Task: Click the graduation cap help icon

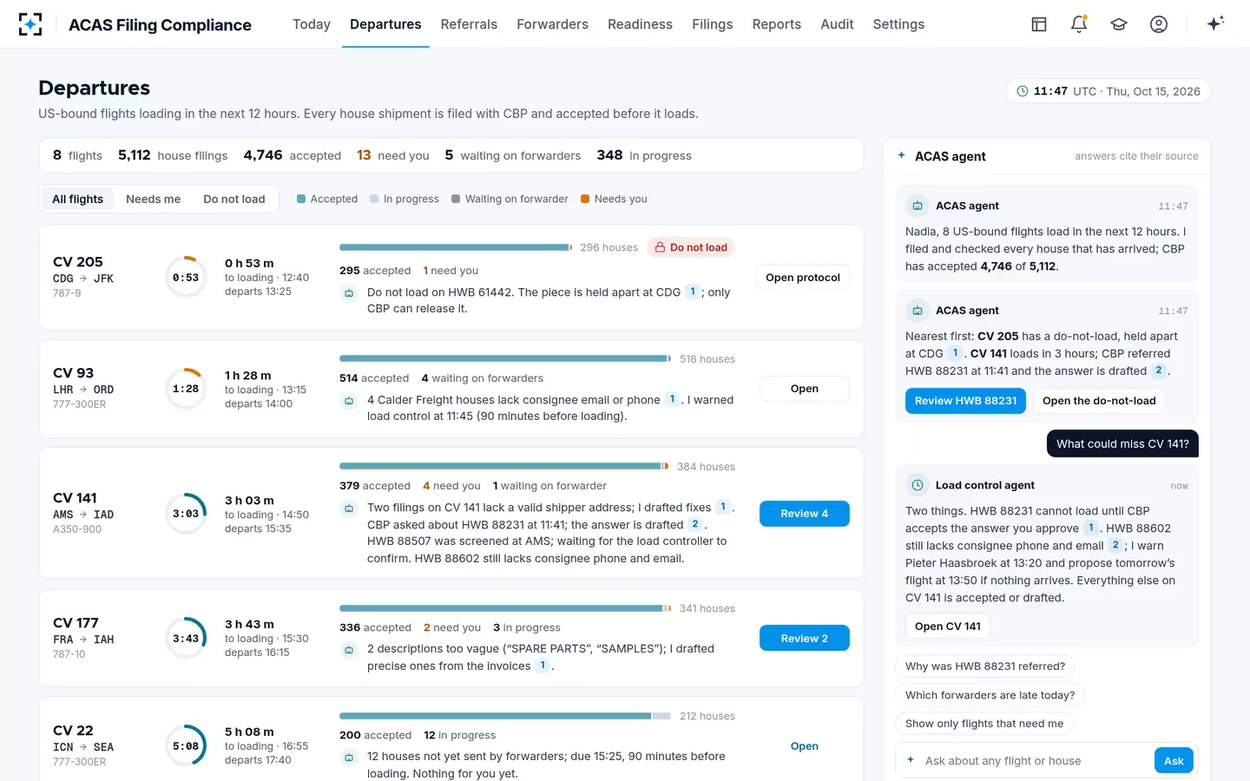Action: (1119, 24)
